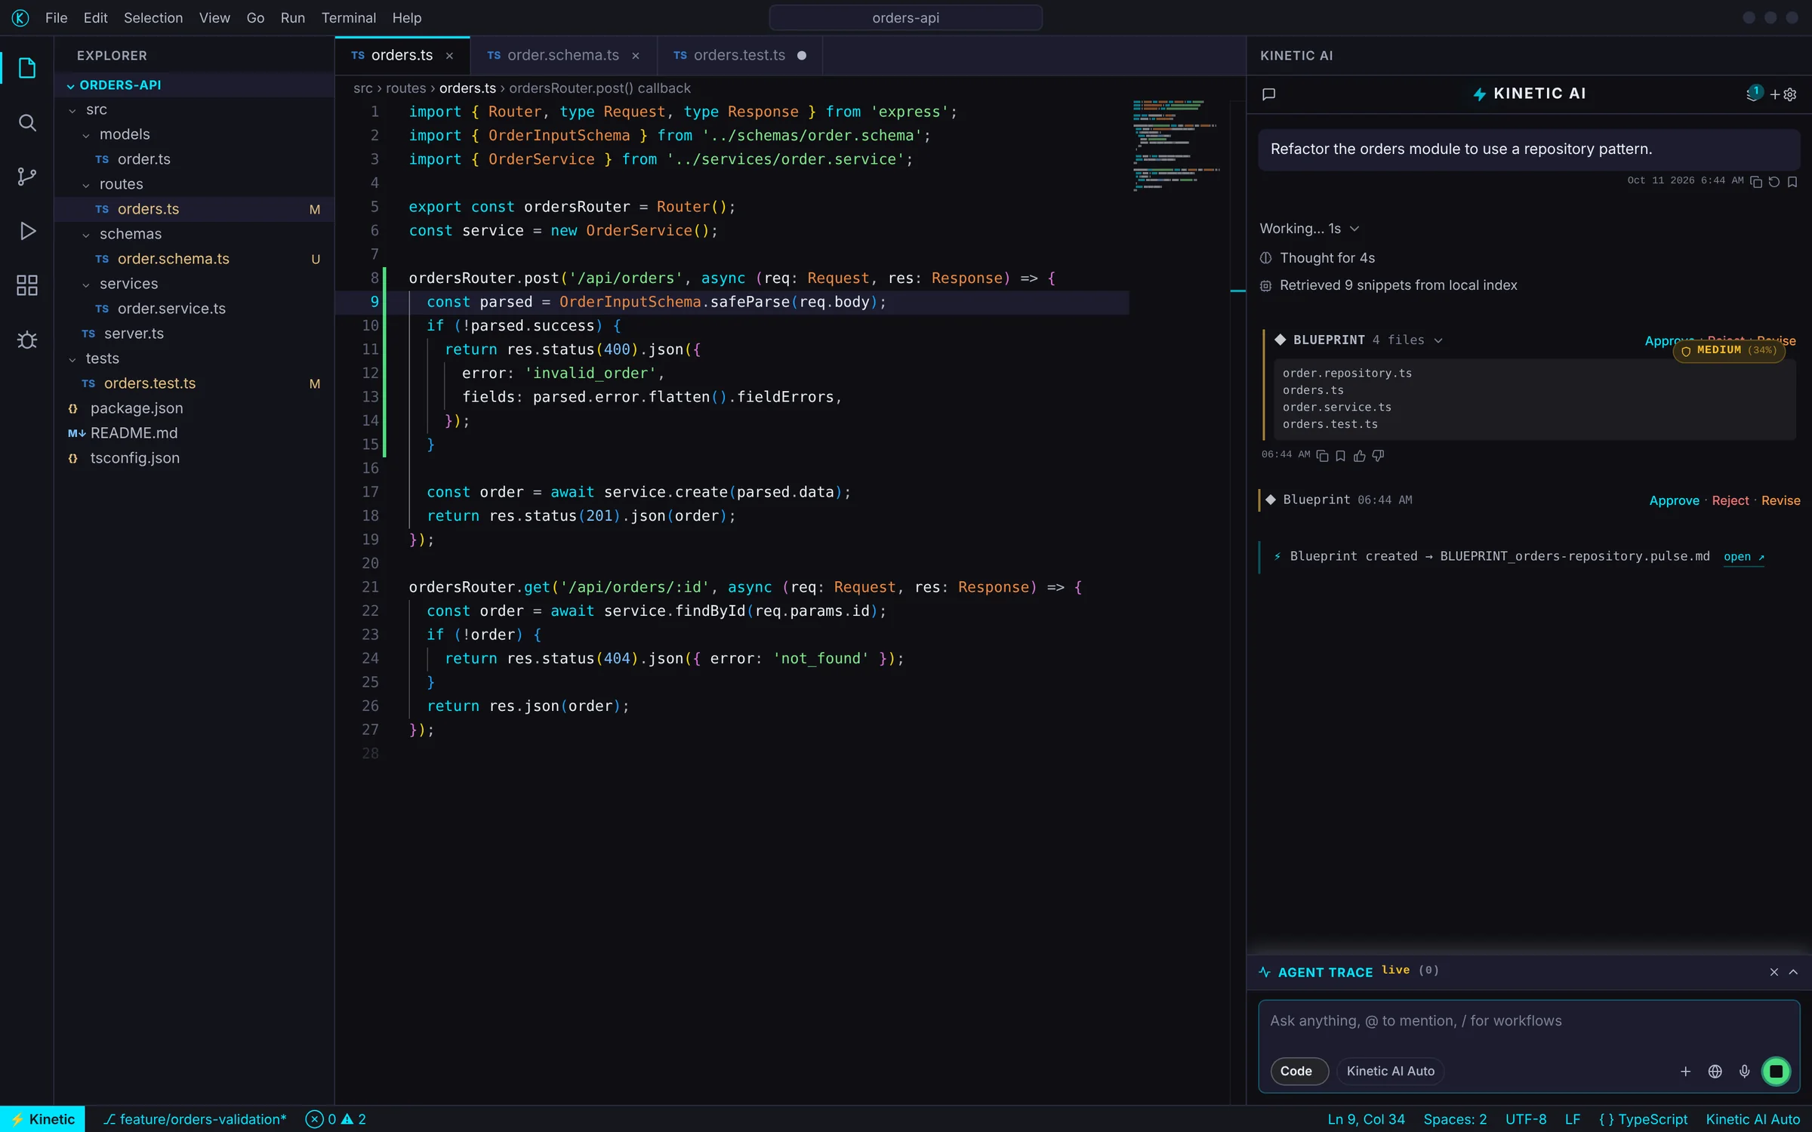Switch to the orders.test.ts tab
This screenshot has width=1812, height=1132.
739,55
